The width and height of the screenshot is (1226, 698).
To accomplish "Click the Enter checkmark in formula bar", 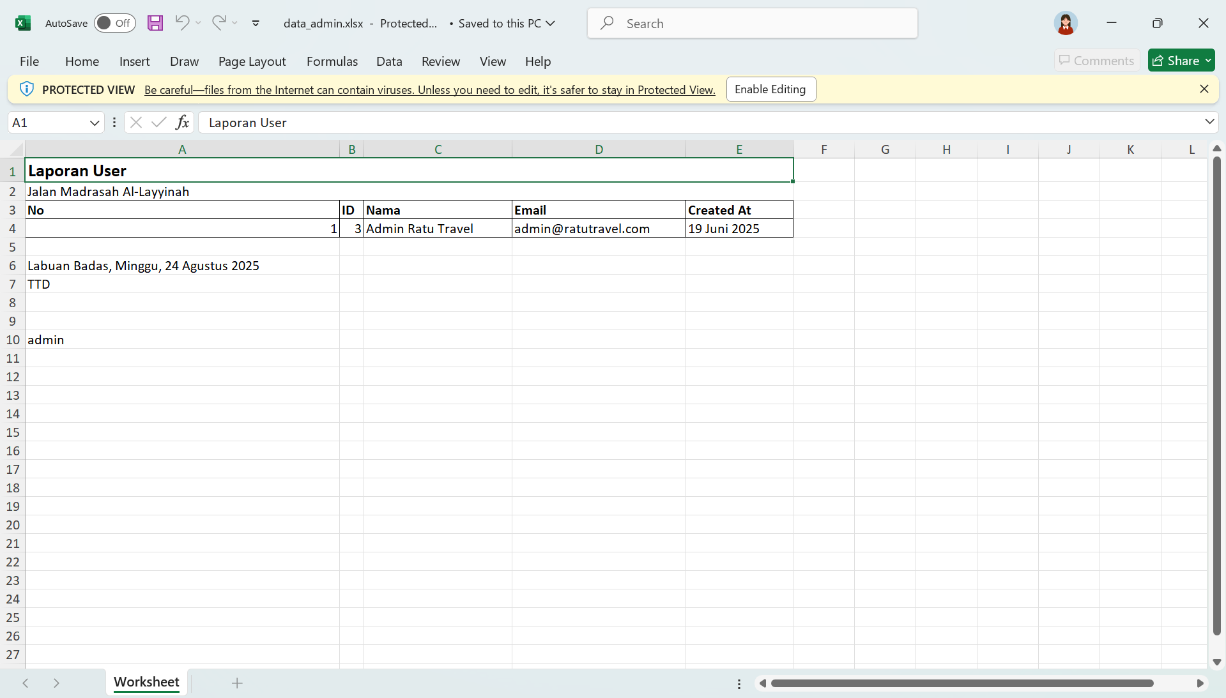I will click(158, 122).
